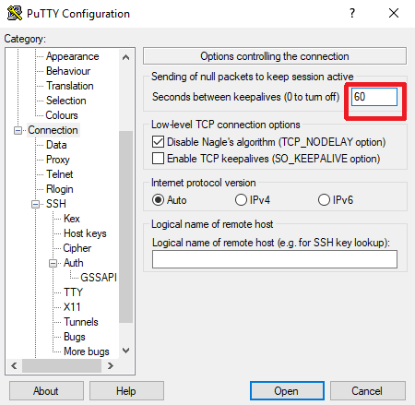Click the category tree scroll up arrow
This screenshot has width=415, height=405.
(125, 57)
